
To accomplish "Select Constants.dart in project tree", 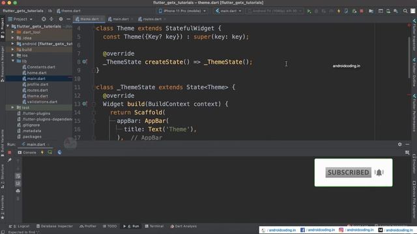I will point(39,67).
